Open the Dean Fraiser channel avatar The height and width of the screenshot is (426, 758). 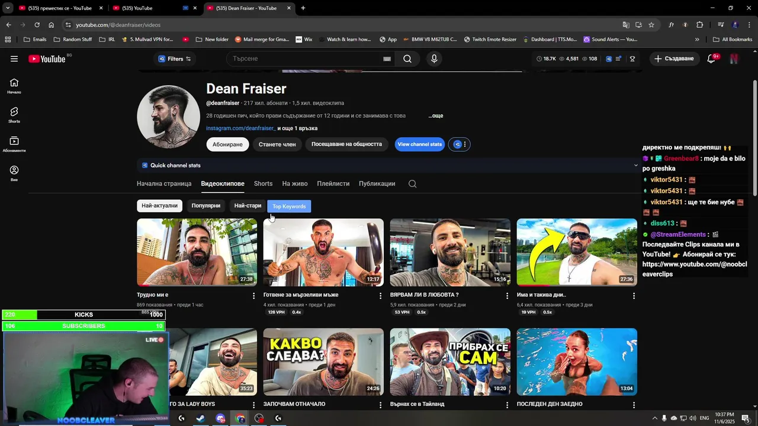(169, 117)
